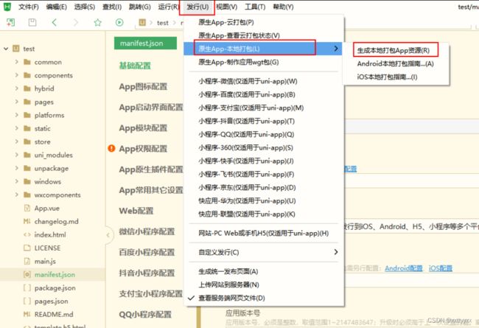Click the changelog.md markdown icon
Image resolution: width=479 pixels, height=328 pixels.
[27, 221]
